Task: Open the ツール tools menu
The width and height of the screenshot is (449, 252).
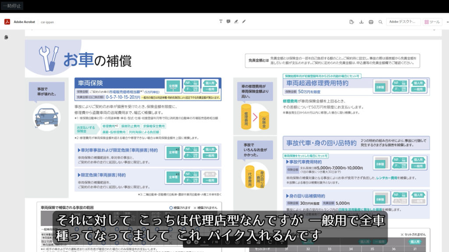Action: (x=432, y=22)
